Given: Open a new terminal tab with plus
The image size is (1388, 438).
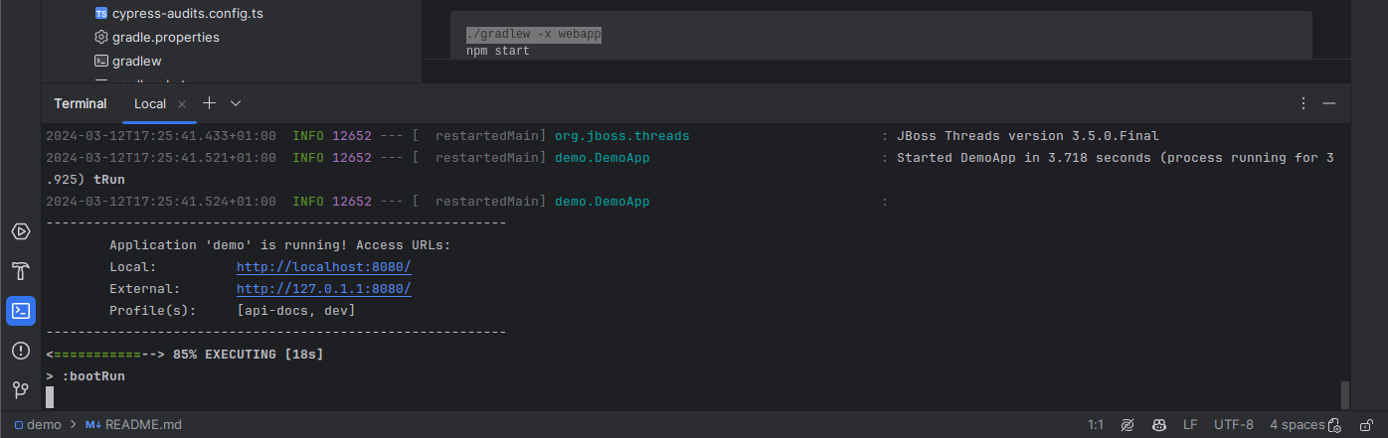Looking at the screenshot, I should click(209, 103).
